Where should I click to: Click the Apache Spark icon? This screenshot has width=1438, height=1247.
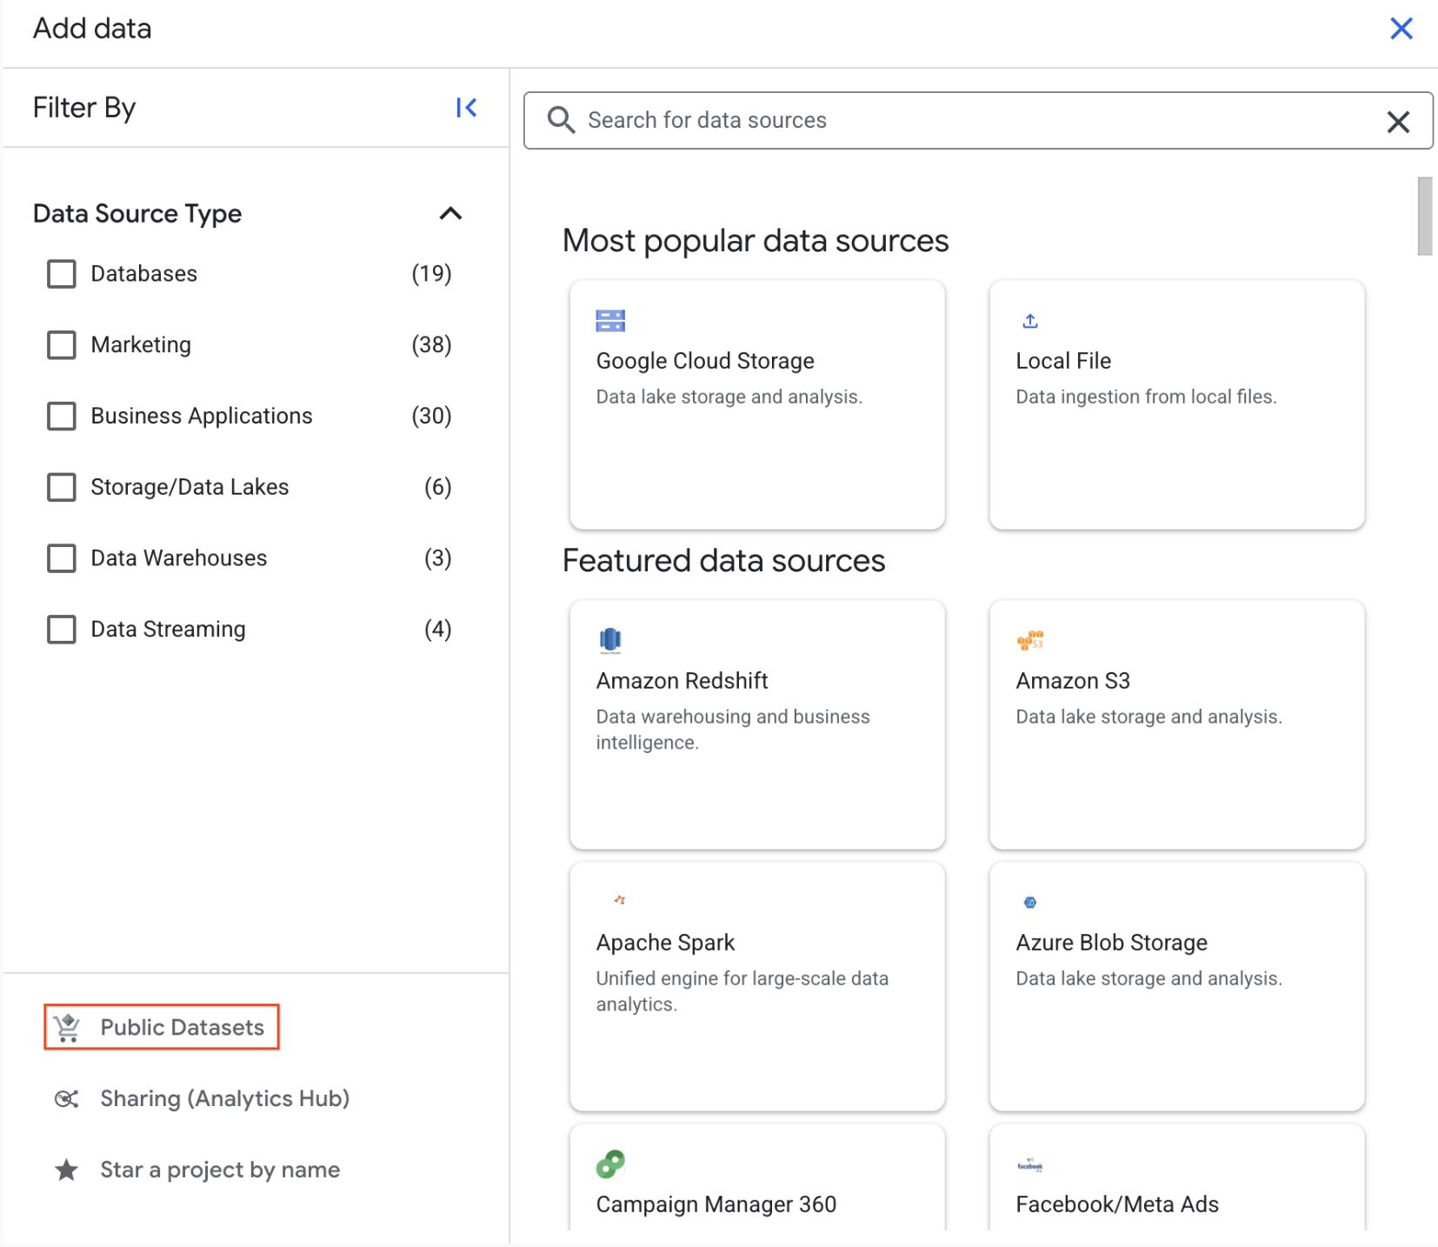click(x=619, y=901)
